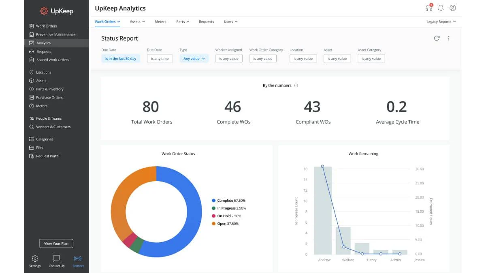
Task: Click the Assets cube icon
Action: (x=32, y=80)
